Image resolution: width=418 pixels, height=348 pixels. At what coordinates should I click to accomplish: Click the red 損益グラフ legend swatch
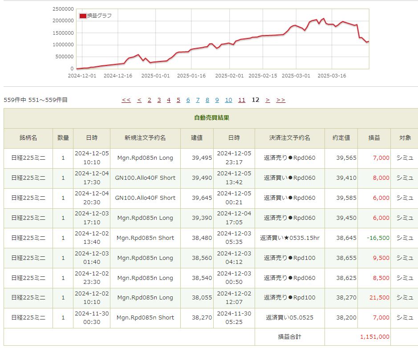click(x=83, y=16)
